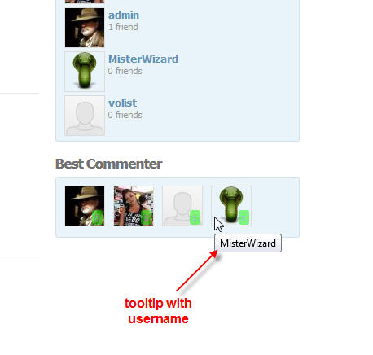Click green badge '3' on hat-man avatar
The width and height of the screenshot is (373, 355).
click(98, 217)
